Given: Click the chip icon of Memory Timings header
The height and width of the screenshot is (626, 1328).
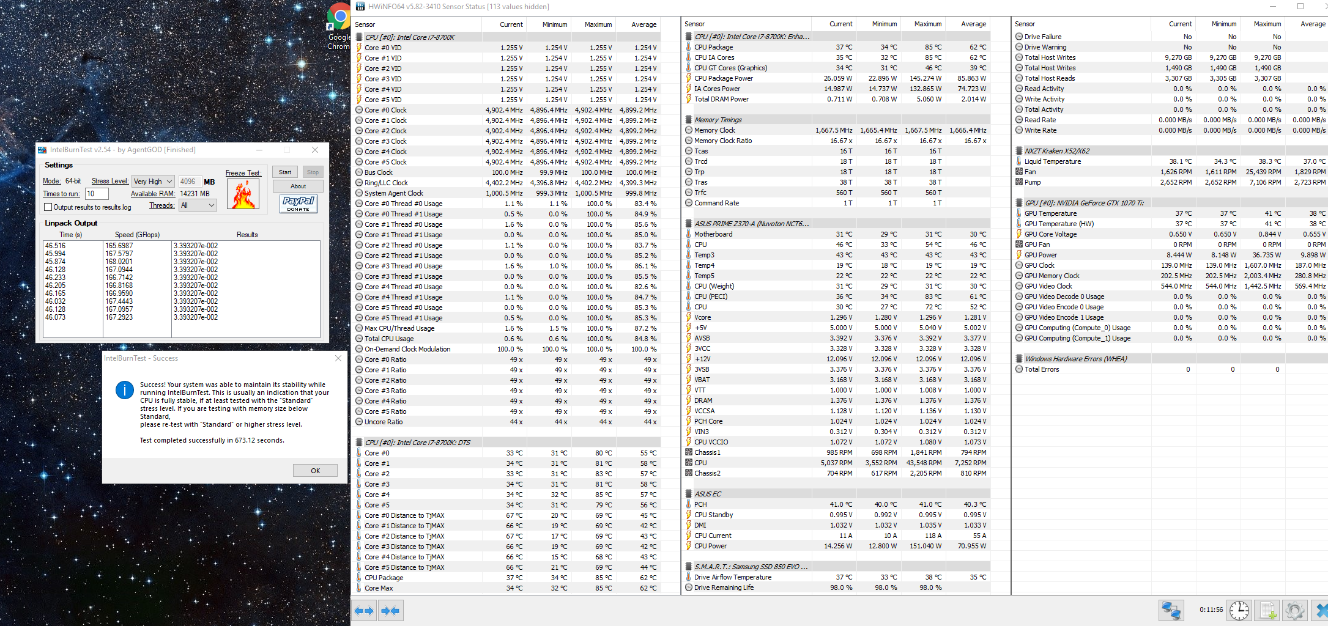Looking at the screenshot, I should 689,120.
